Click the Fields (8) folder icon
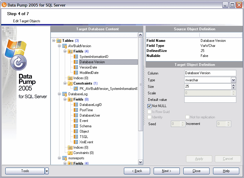The image size is (244, 178). [70, 99]
